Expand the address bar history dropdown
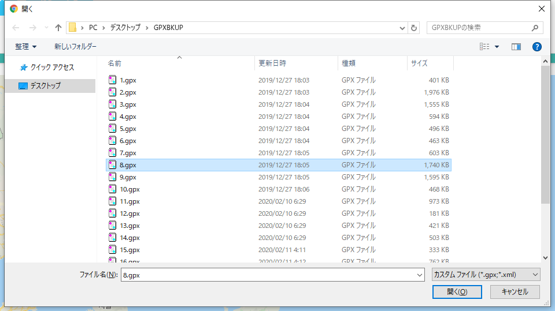This screenshot has width=555, height=311. coord(402,28)
